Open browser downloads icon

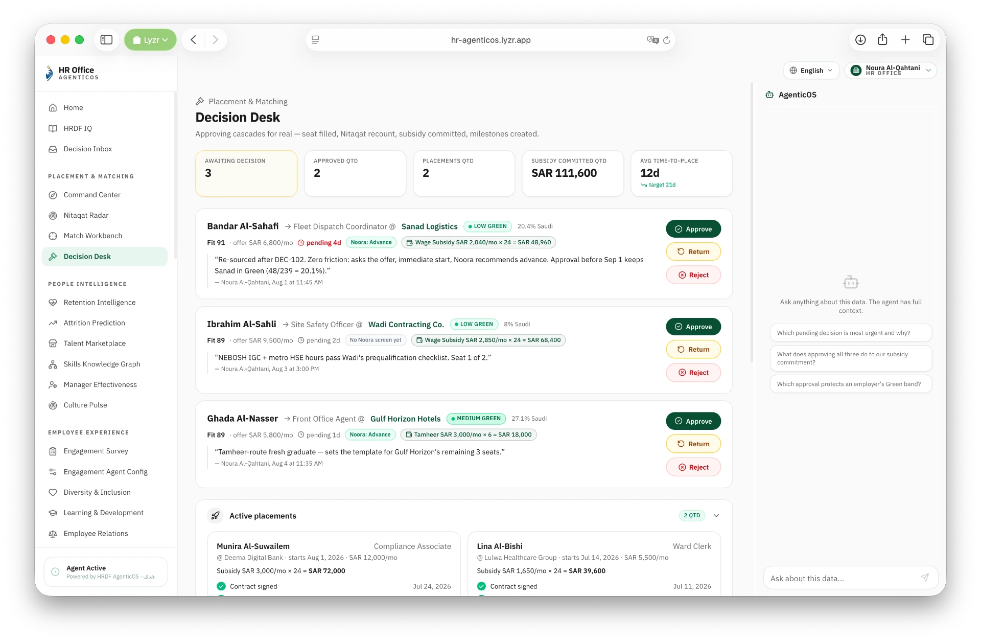860,40
